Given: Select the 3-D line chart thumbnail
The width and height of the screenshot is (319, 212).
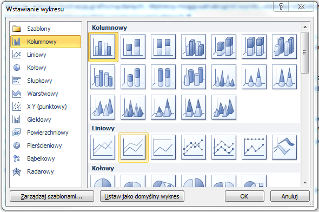Looking at the screenshot, I should pyautogui.click(x=284, y=147).
